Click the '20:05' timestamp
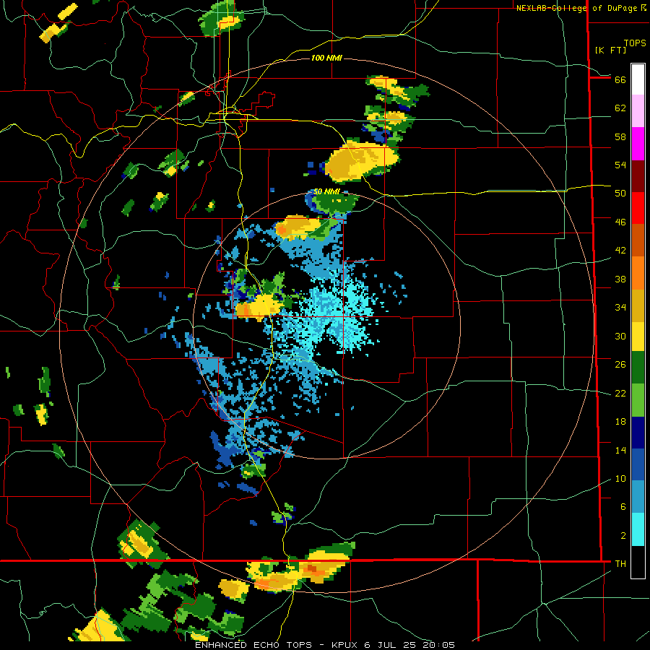This screenshot has height=650, width=650. (x=438, y=645)
